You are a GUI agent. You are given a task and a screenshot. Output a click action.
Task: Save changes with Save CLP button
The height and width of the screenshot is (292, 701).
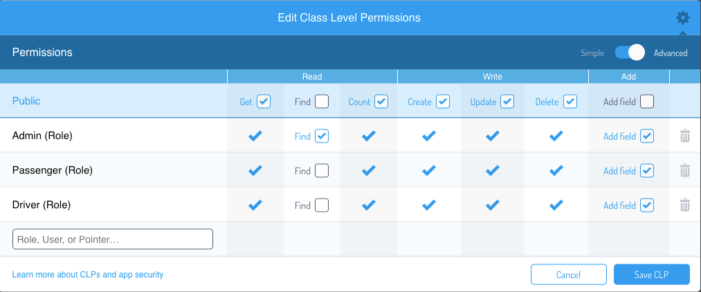point(651,275)
